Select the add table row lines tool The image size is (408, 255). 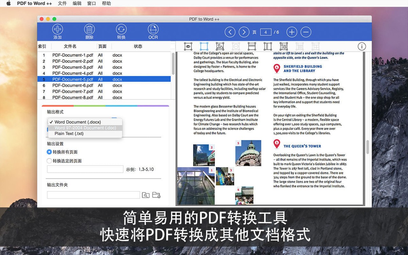point(252,46)
